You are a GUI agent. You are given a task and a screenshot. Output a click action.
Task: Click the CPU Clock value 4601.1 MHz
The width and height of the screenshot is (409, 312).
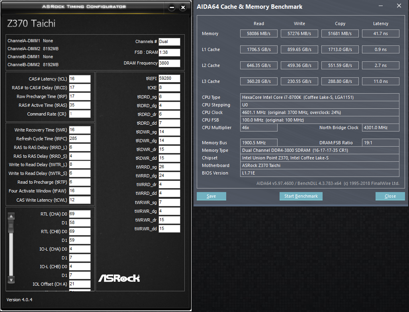point(319,112)
